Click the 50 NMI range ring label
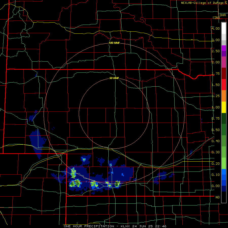The width and height of the screenshot is (228, 228). coord(114,78)
